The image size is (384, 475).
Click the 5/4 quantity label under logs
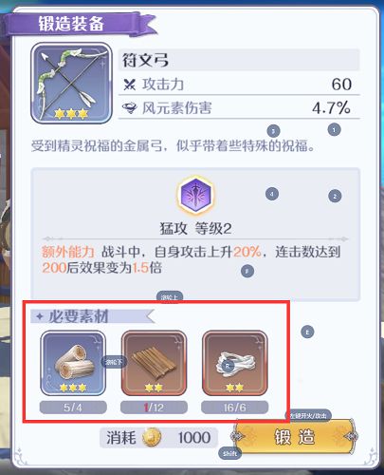(73, 408)
